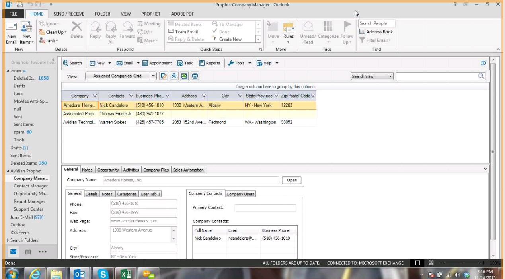Switch to SEND / RECEIVE ribbon tab
The image size is (505, 279).
[69, 14]
